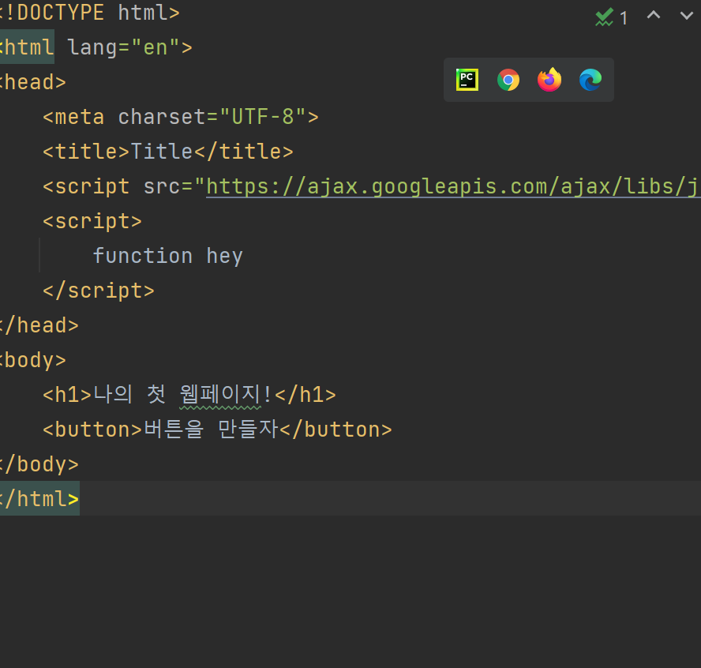The height and width of the screenshot is (668, 701).
Task: Open preview in built-in PyCharm browser
Action: click(467, 80)
